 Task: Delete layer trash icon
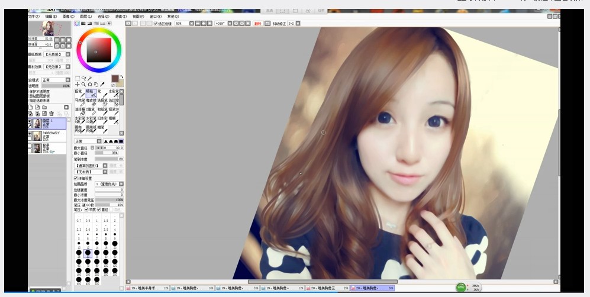click(51, 114)
